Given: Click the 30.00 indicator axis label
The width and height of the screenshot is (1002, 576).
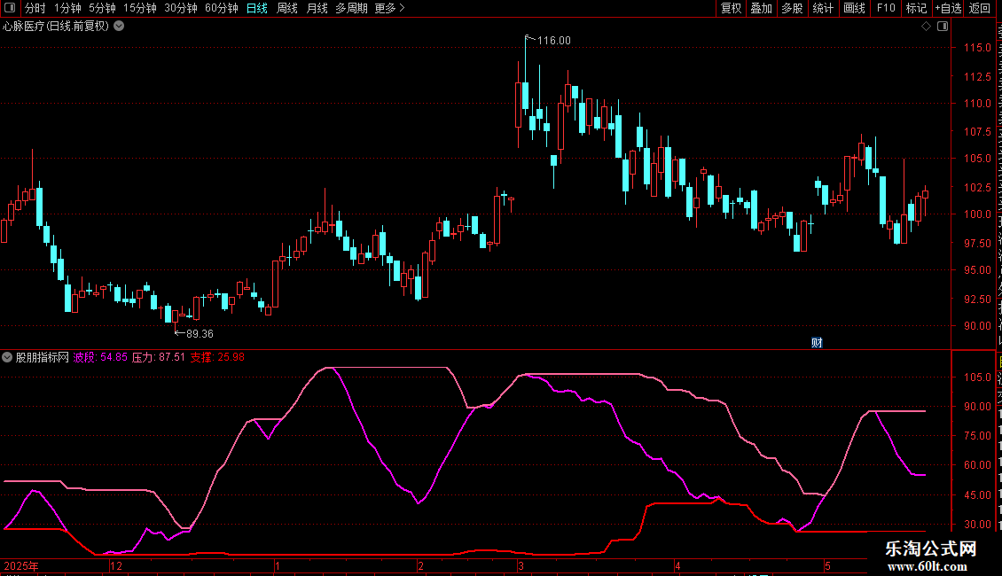Looking at the screenshot, I should tap(977, 525).
